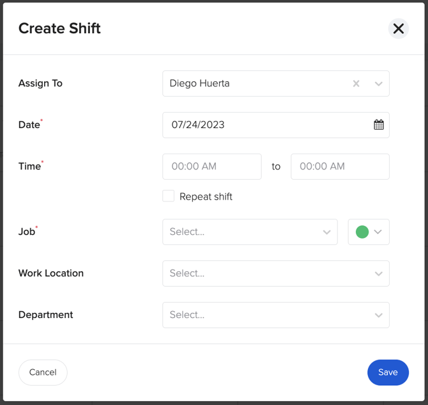Open the Job select box
This screenshot has width=428, height=405.
coord(243,232)
